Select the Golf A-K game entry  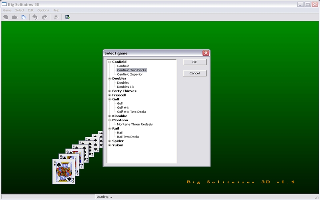[x=123, y=108]
